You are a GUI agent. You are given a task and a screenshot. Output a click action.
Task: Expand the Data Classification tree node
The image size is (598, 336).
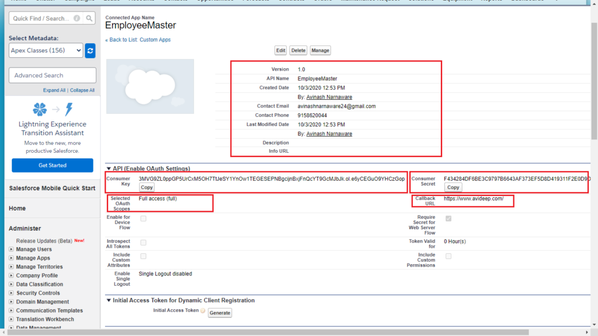click(x=11, y=284)
